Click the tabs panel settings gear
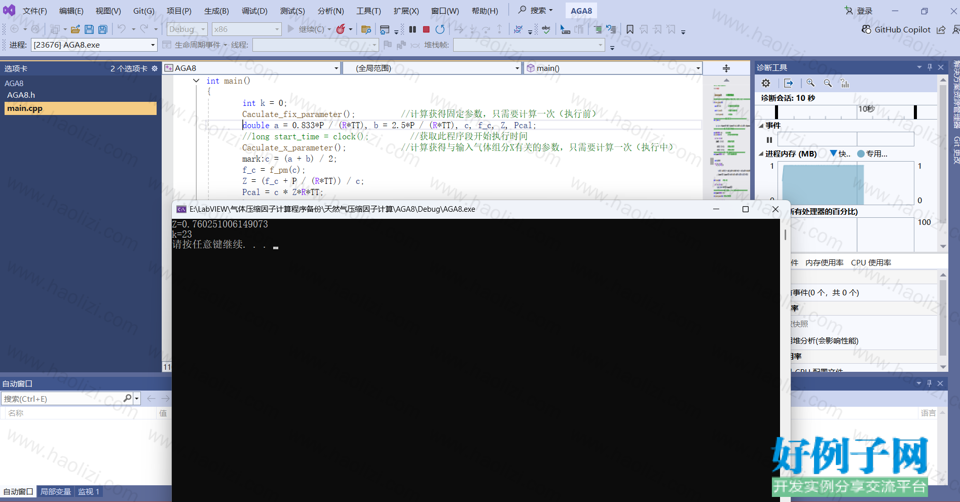The height and width of the screenshot is (502, 960). tap(155, 68)
